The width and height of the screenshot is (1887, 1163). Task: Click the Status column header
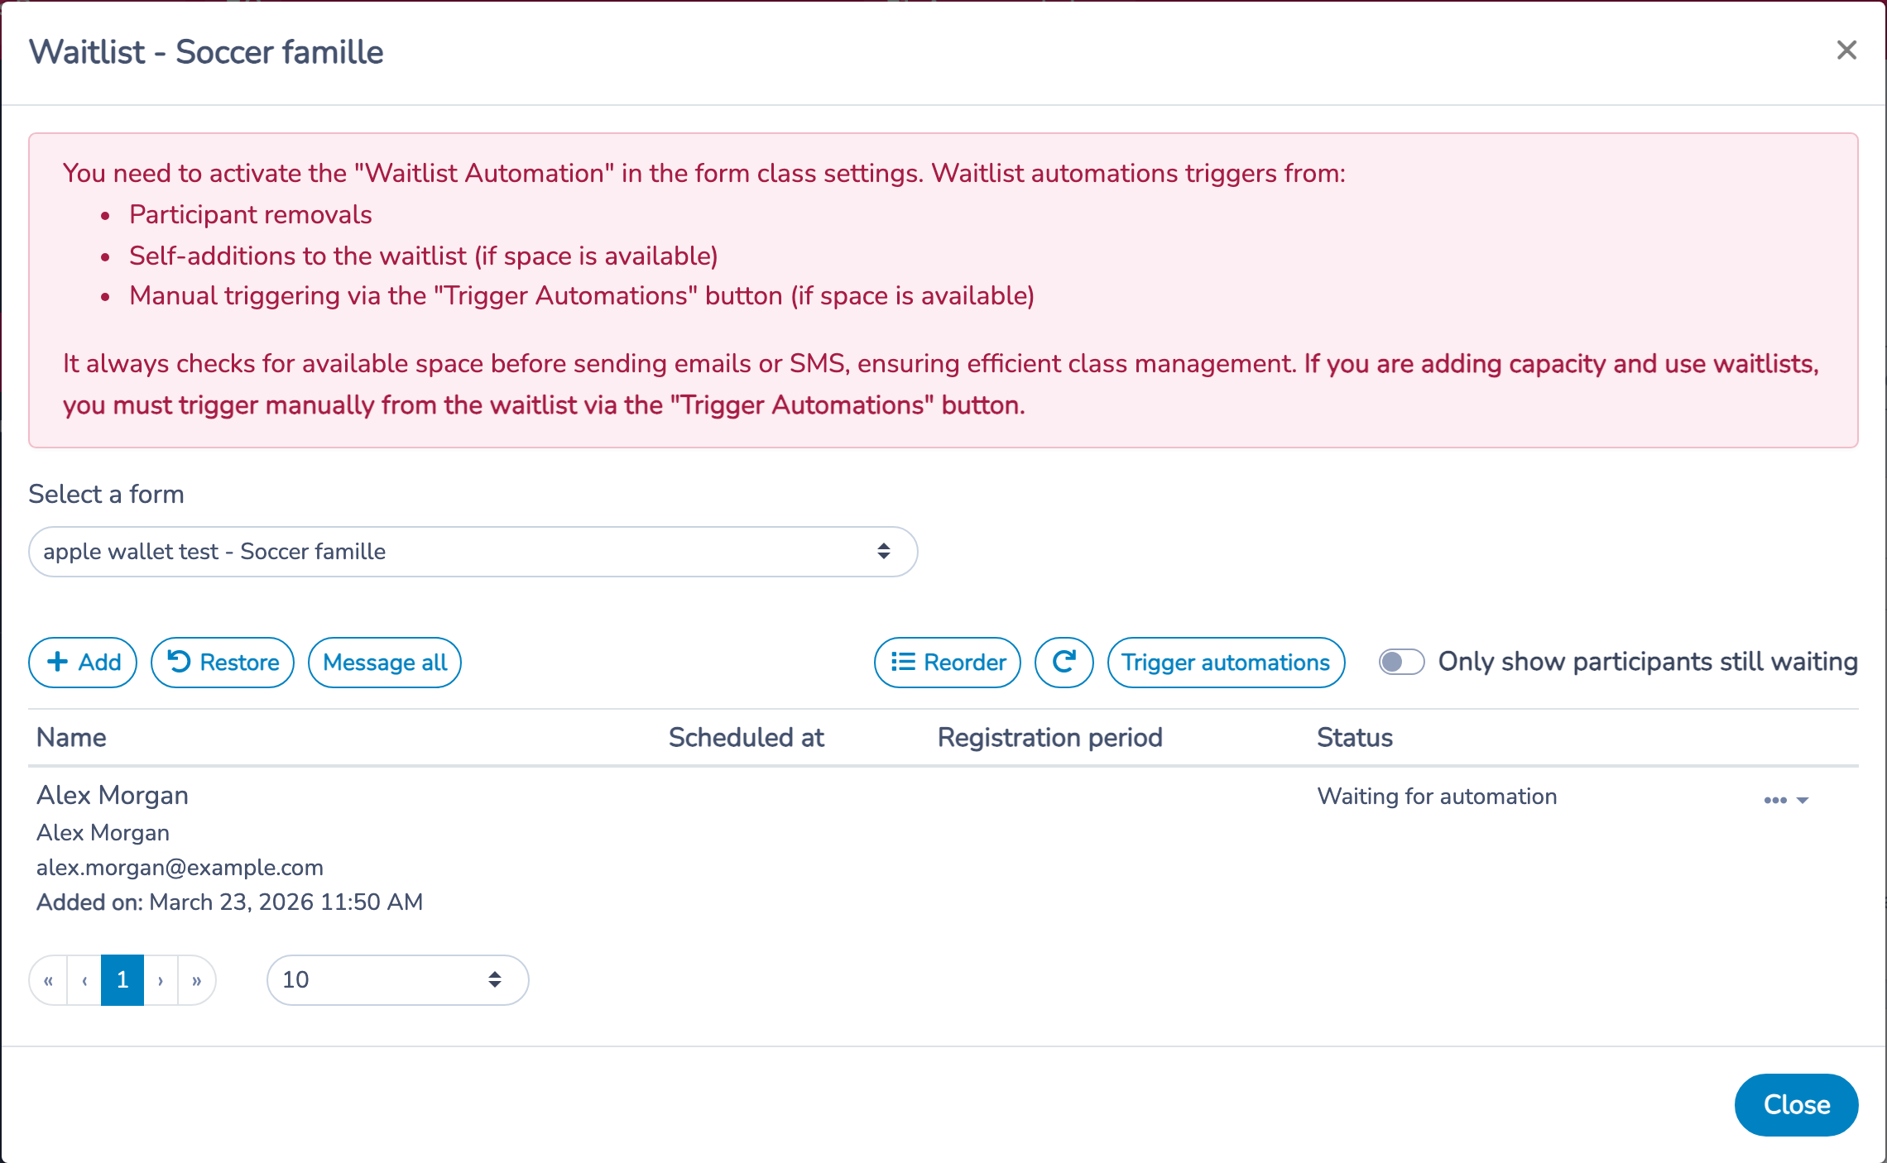(1355, 738)
